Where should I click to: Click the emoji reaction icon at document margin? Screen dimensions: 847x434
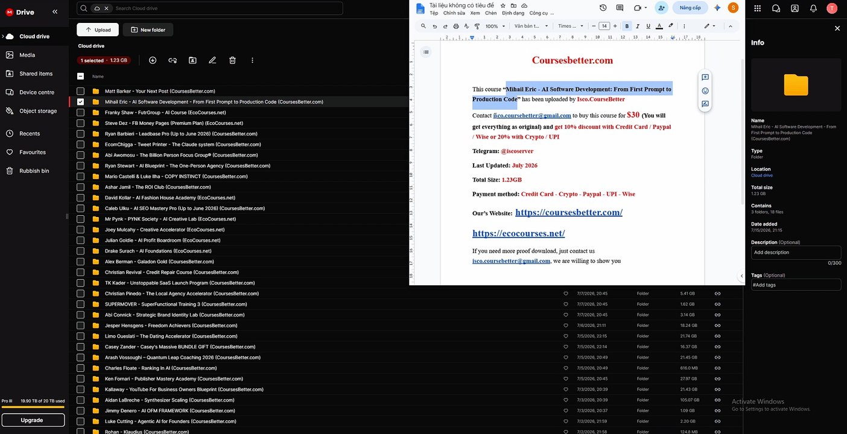705,90
